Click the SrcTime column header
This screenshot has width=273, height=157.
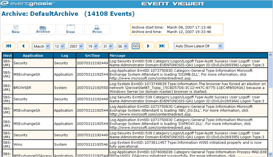point(92,56)
